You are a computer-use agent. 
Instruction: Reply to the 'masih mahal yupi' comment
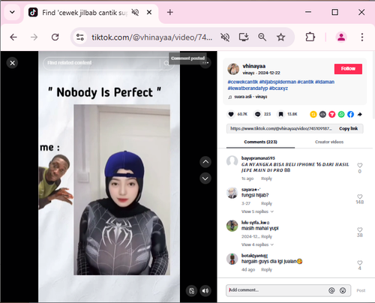point(266,236)
